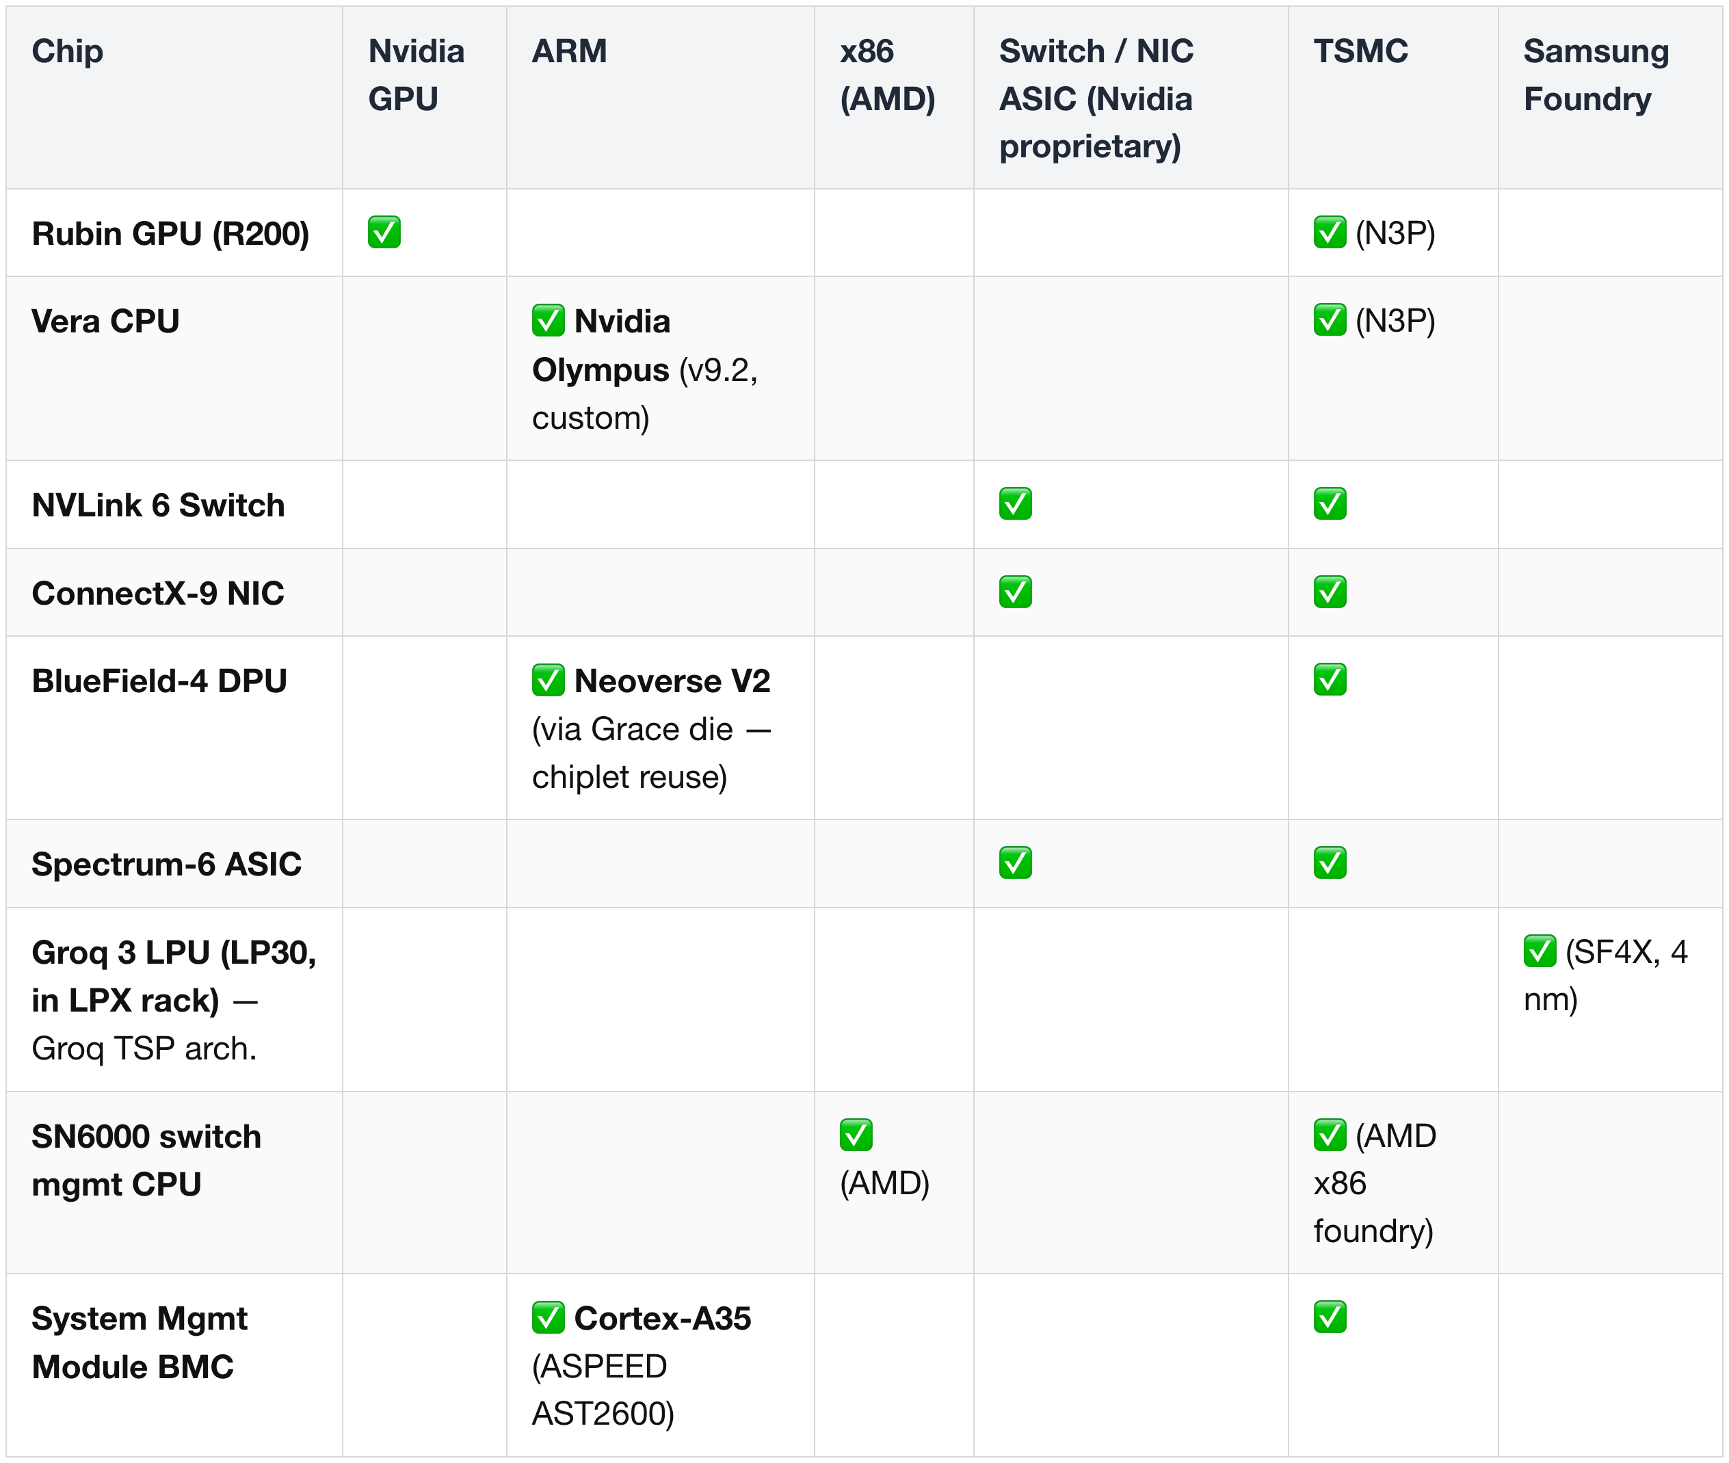Click the Samsung Foundry SF4X checkmark
The height and width of the screenshot is (1463, 1729).
tap(1539, 951)
